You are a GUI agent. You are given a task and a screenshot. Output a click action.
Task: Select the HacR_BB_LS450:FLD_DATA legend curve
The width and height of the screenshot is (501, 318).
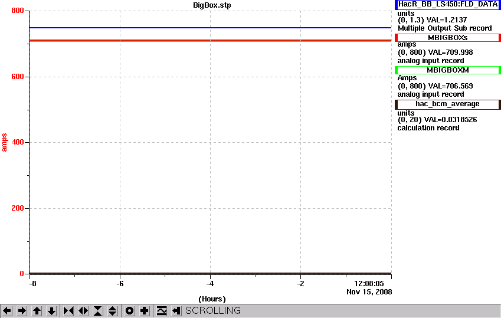pos(448,5)
